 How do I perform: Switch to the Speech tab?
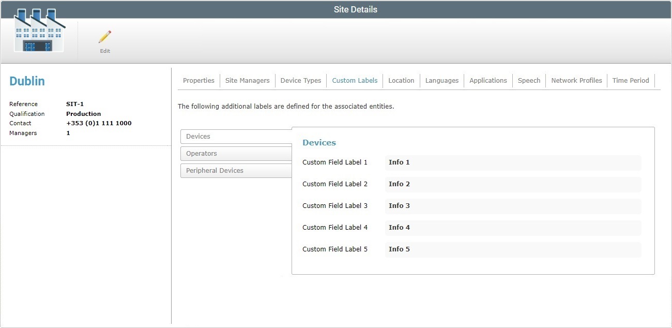(x=529, y=80)
